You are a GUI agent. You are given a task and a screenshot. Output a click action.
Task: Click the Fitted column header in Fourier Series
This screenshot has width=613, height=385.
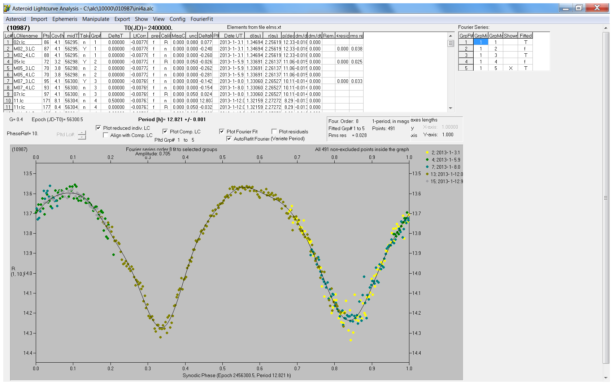[x=525, y=36]
